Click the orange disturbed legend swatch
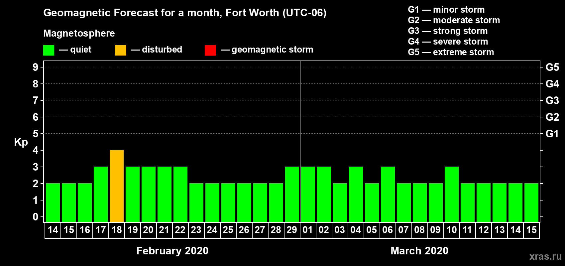The image size is (565, 266). click(120, 50)
